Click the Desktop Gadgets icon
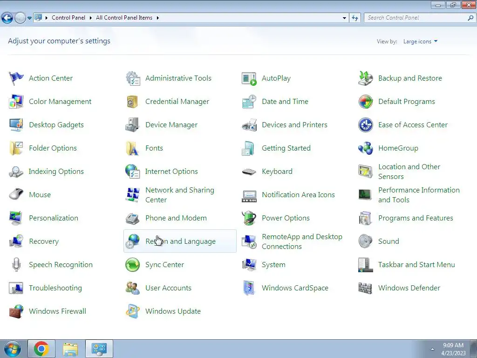Image resolution: width=477 pixels, height=358 pixels. coord(16,125)
